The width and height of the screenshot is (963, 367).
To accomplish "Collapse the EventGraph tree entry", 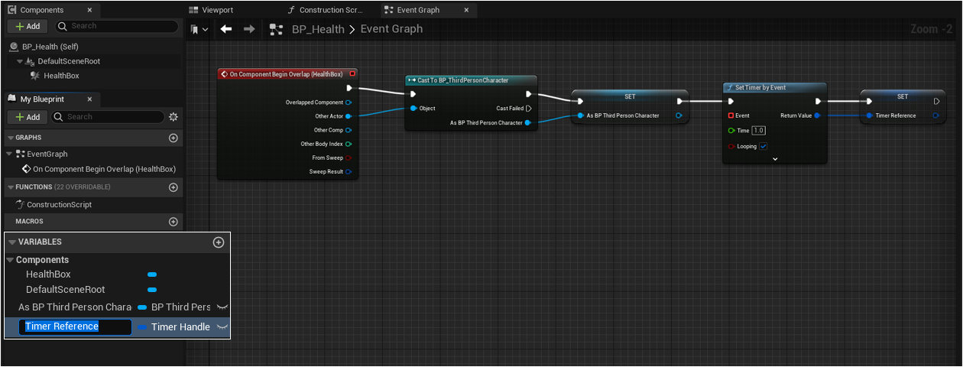I will click(10, 154).
